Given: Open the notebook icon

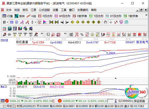Looking at the screenshot, I should 15,28.
